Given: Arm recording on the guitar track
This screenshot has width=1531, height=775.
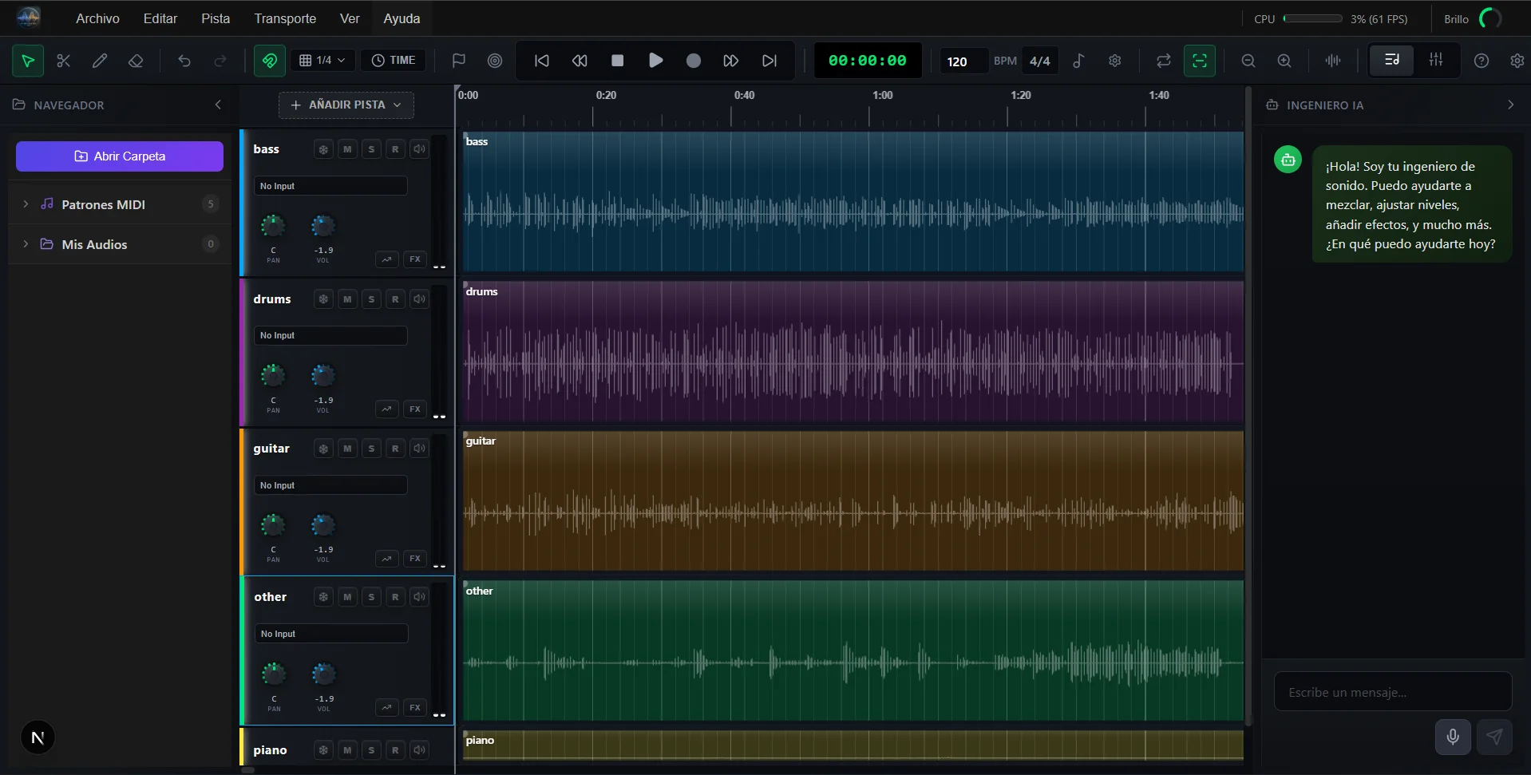Looking at the screenshot, I should (x=395, y=449).
